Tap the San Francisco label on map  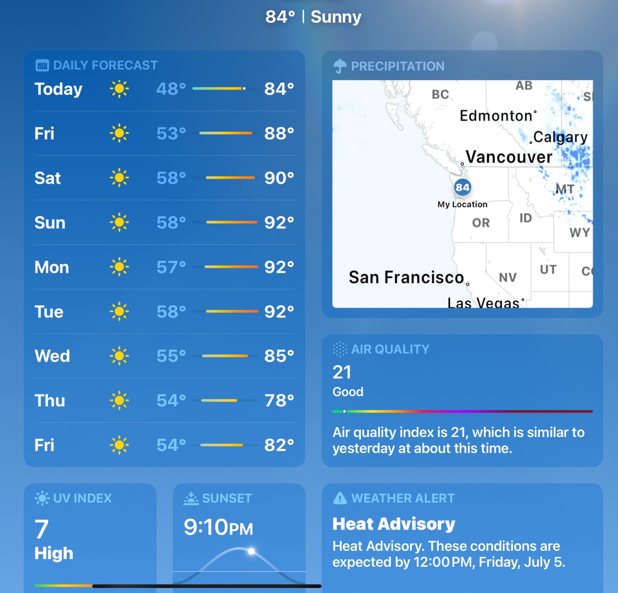pos(406,277)
